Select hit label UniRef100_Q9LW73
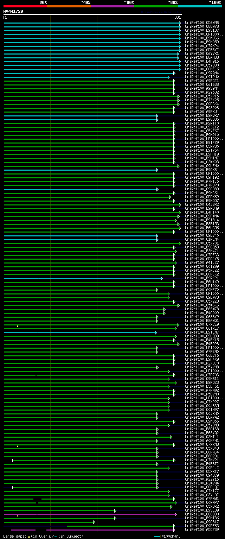Screen dimensions: 225x539 point(202,298)
